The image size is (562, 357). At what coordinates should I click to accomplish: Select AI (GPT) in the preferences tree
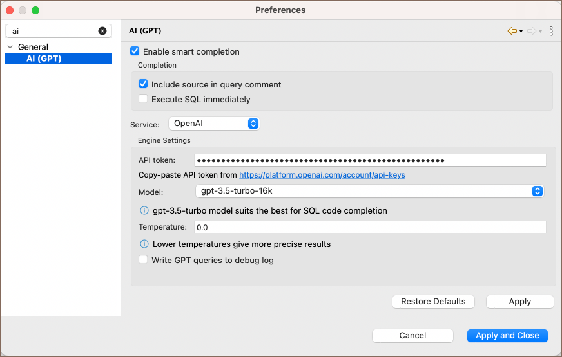tap(44, 59)
